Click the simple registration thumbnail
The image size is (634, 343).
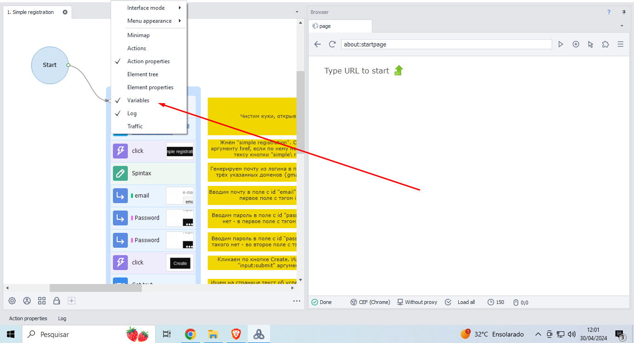[x=180, y=152]
